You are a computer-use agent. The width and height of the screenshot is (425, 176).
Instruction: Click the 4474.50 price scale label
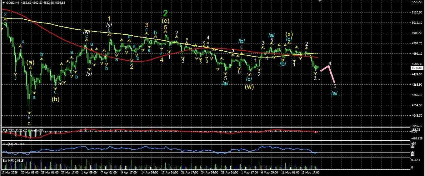click(x=417, y=74)
